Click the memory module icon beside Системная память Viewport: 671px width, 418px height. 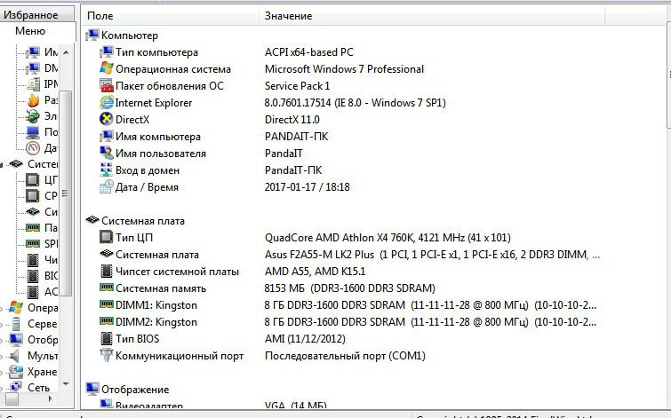[106, 288]
